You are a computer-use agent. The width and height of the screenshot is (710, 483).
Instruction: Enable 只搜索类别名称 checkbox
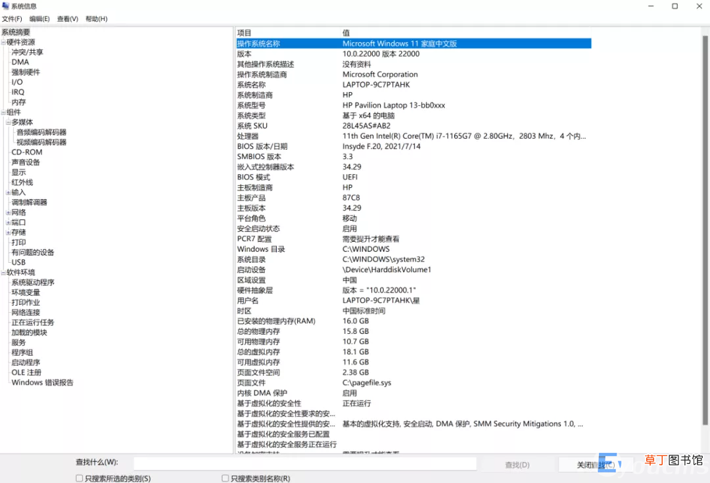click(x=225, y=478)
